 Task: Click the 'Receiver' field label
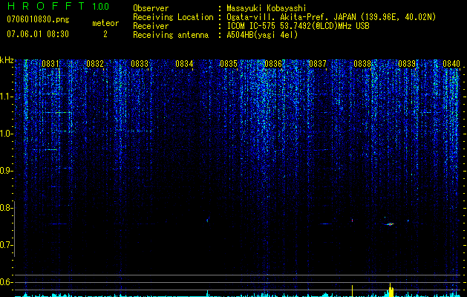(151, 26)
